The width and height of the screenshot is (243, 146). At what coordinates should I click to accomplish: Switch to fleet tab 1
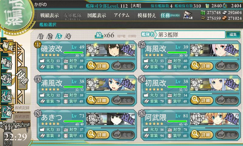coord(41,36)
